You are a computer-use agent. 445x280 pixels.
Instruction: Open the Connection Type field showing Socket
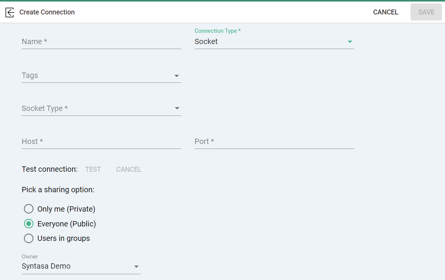point(266,42)
